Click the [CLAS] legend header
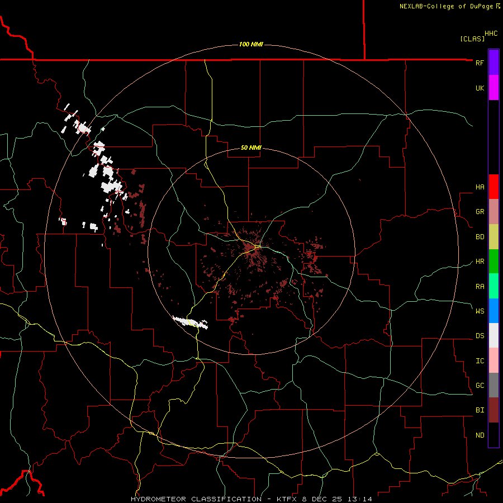 click(472, 39)
